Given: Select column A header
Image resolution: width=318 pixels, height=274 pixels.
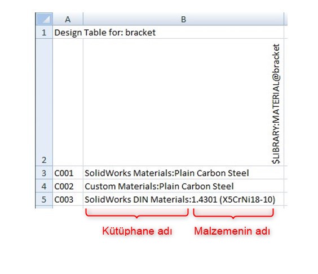Looking at the screenshot, I should coord(68,19).
